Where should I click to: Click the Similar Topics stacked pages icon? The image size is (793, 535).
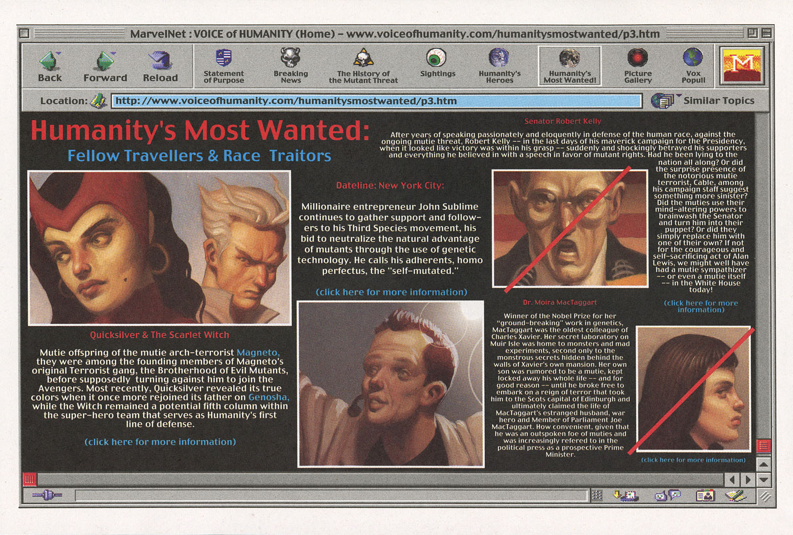click(663, 100)
